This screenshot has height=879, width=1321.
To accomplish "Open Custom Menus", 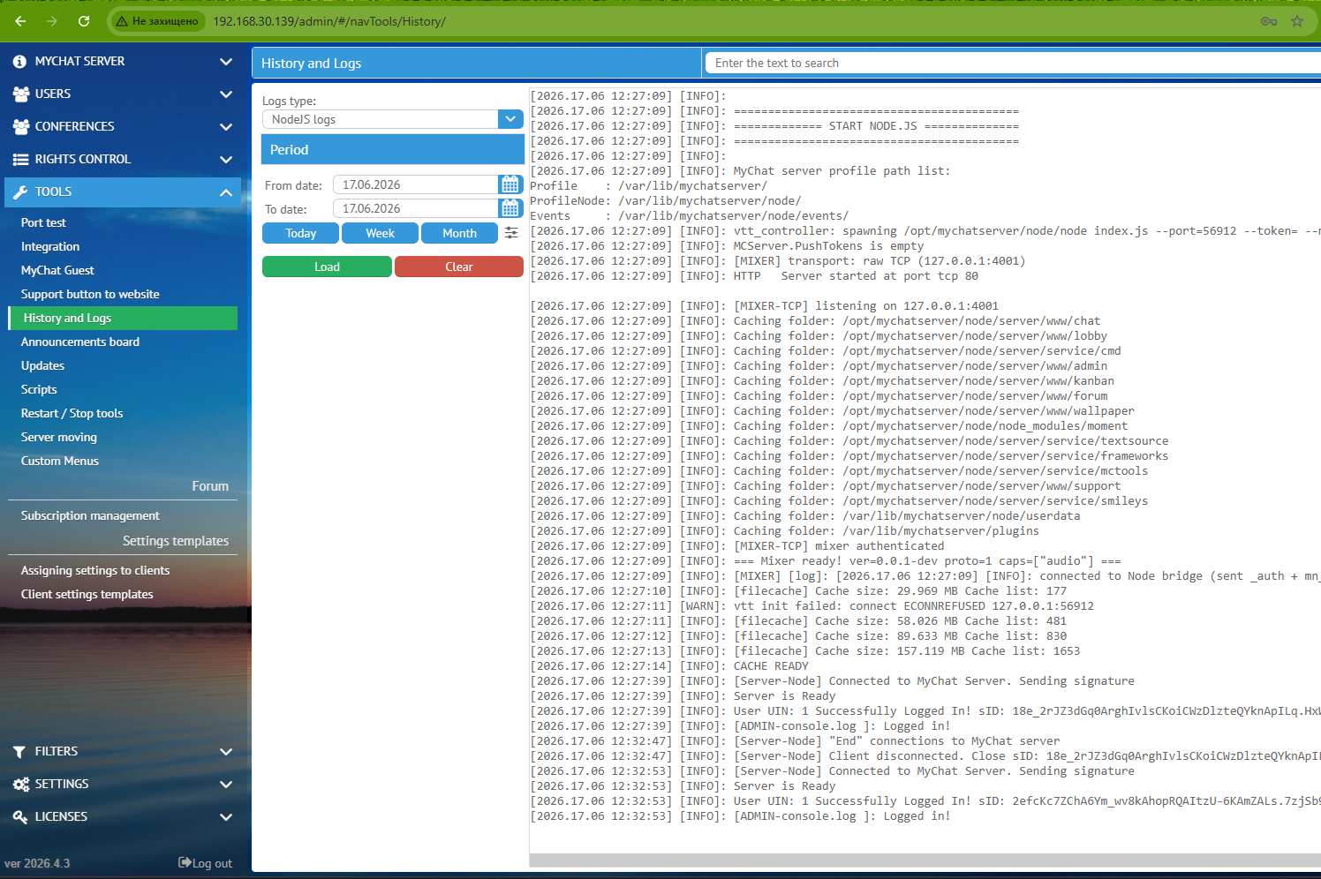I will (60, 462).
